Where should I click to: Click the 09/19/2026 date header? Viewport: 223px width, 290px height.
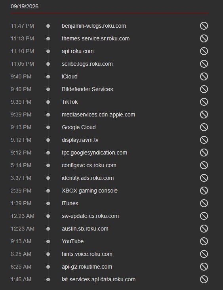tap(25, 6)
